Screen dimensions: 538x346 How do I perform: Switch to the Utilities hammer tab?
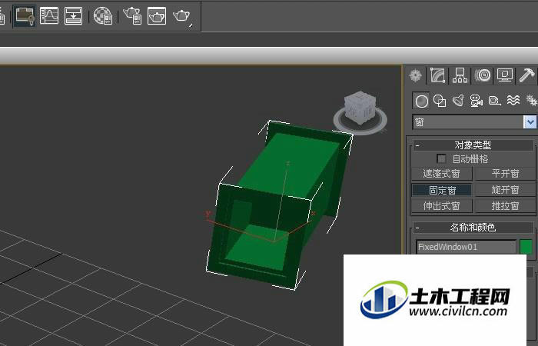[526, 75]
